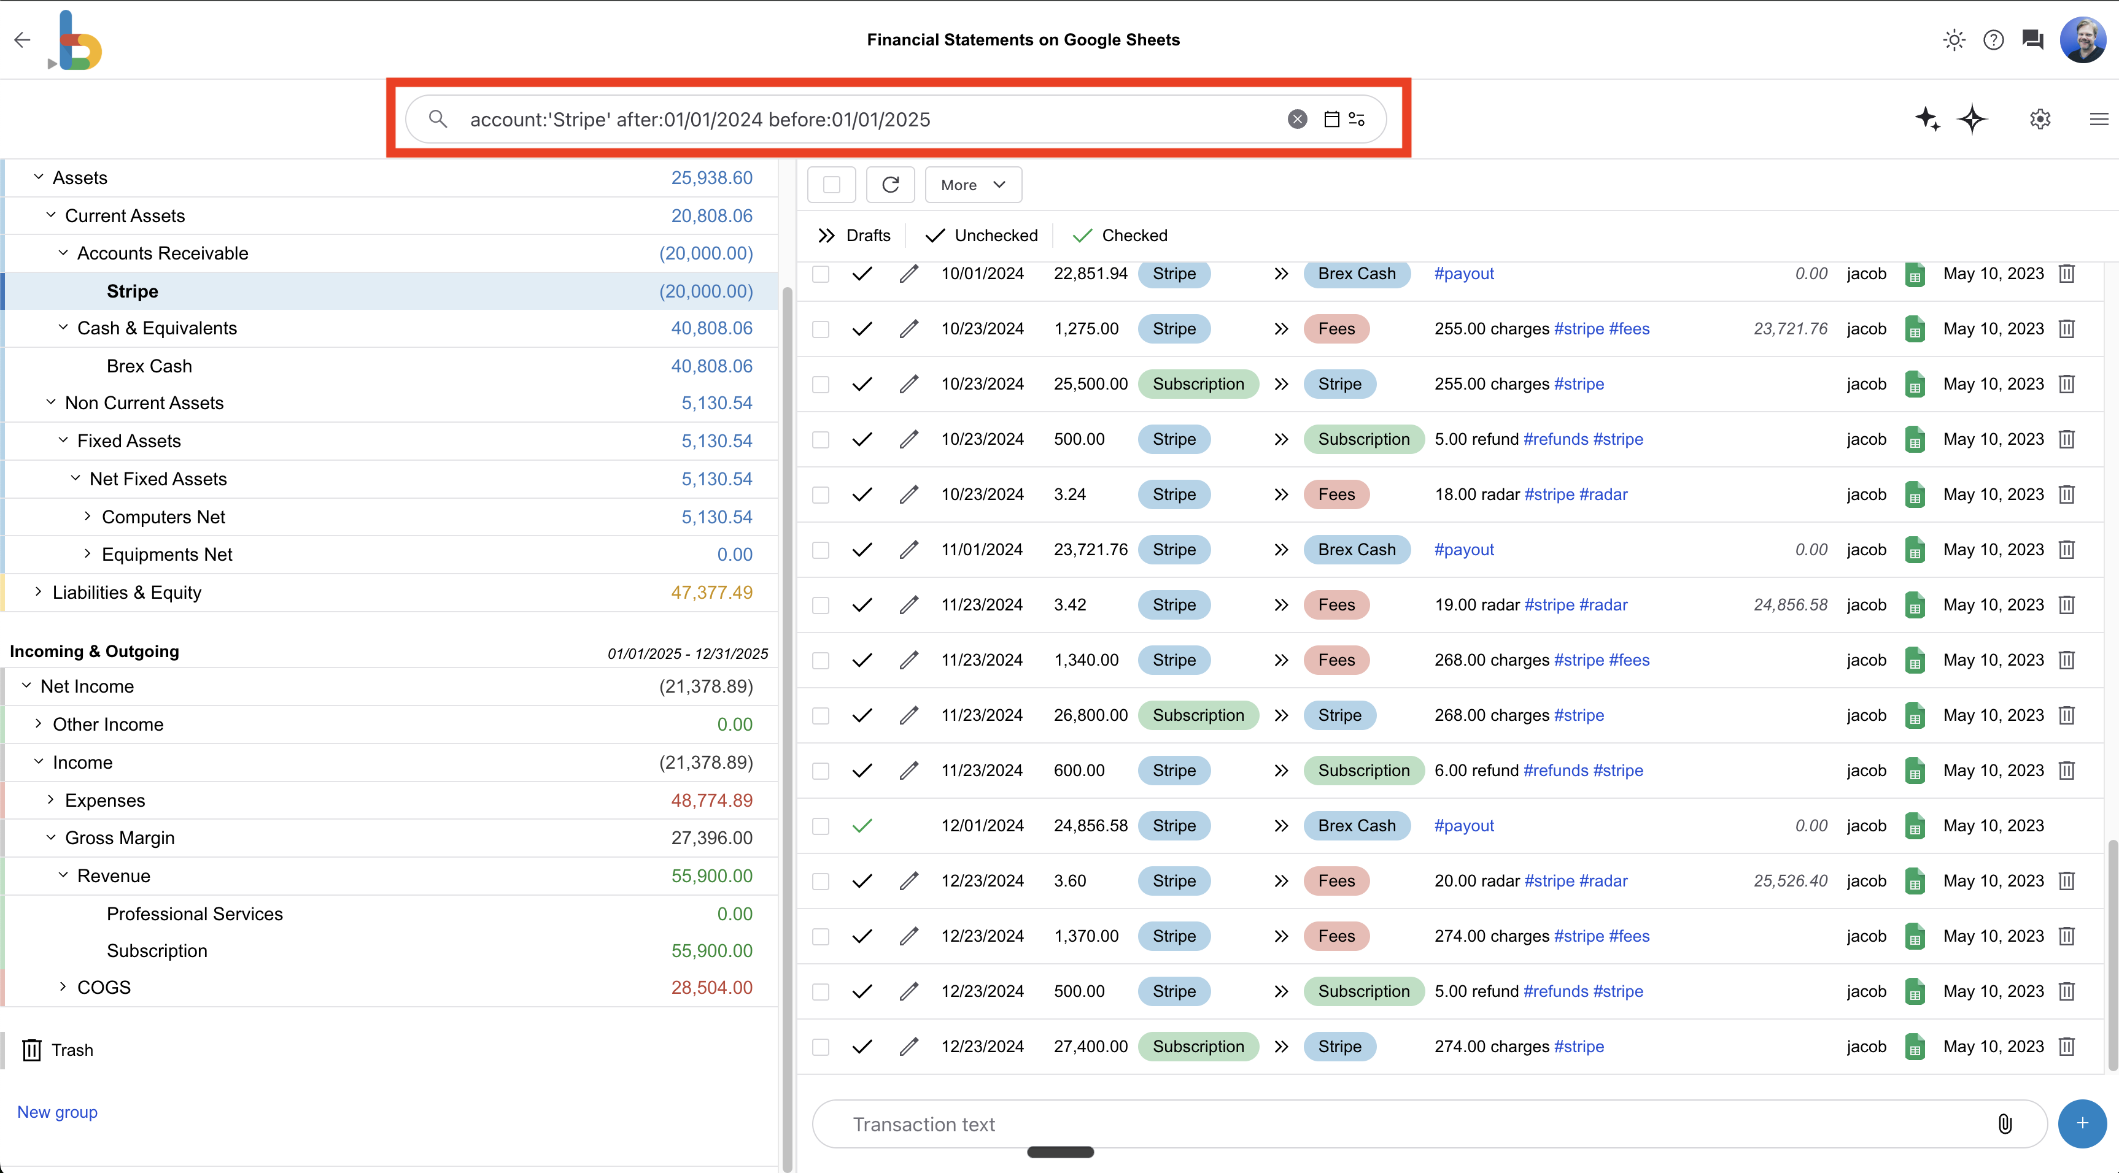Open the More dropdown
Screen dimensions: 2119x1173
coord(972,184)
